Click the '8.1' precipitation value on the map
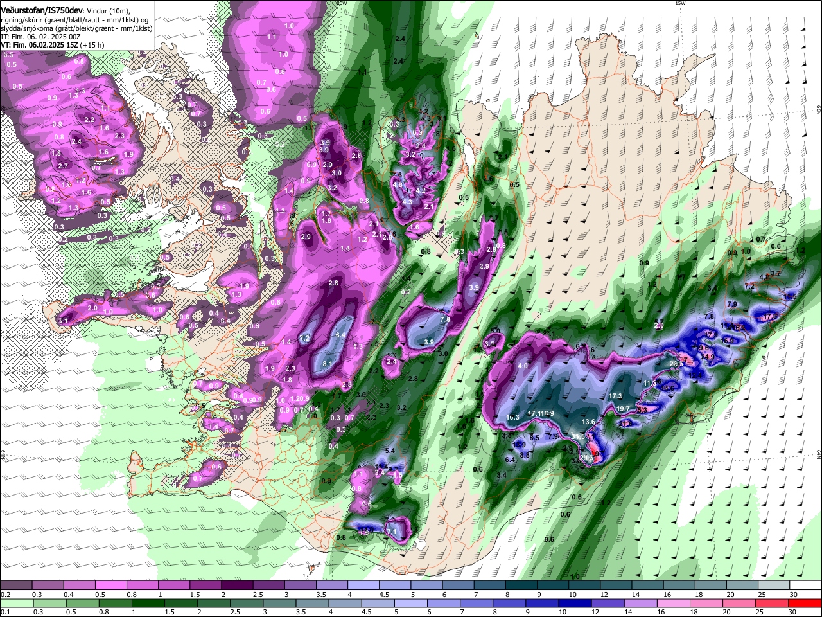 pos(327,364)
